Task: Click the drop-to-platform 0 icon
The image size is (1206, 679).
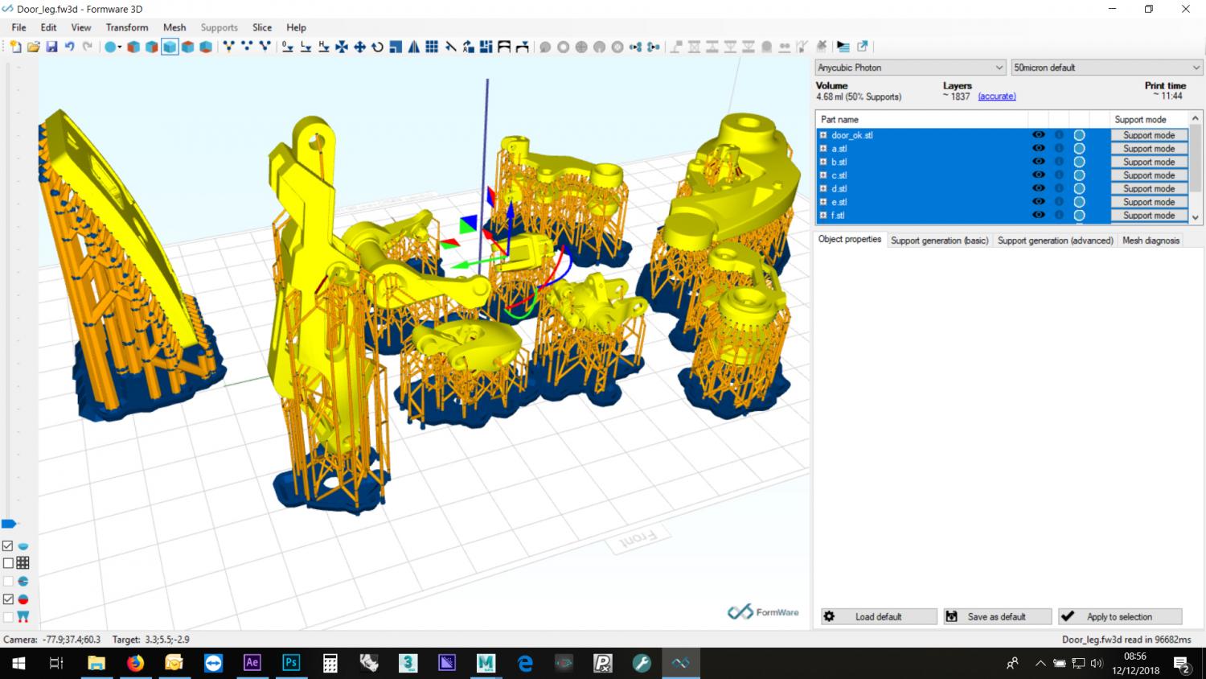Action: (287, 47)
